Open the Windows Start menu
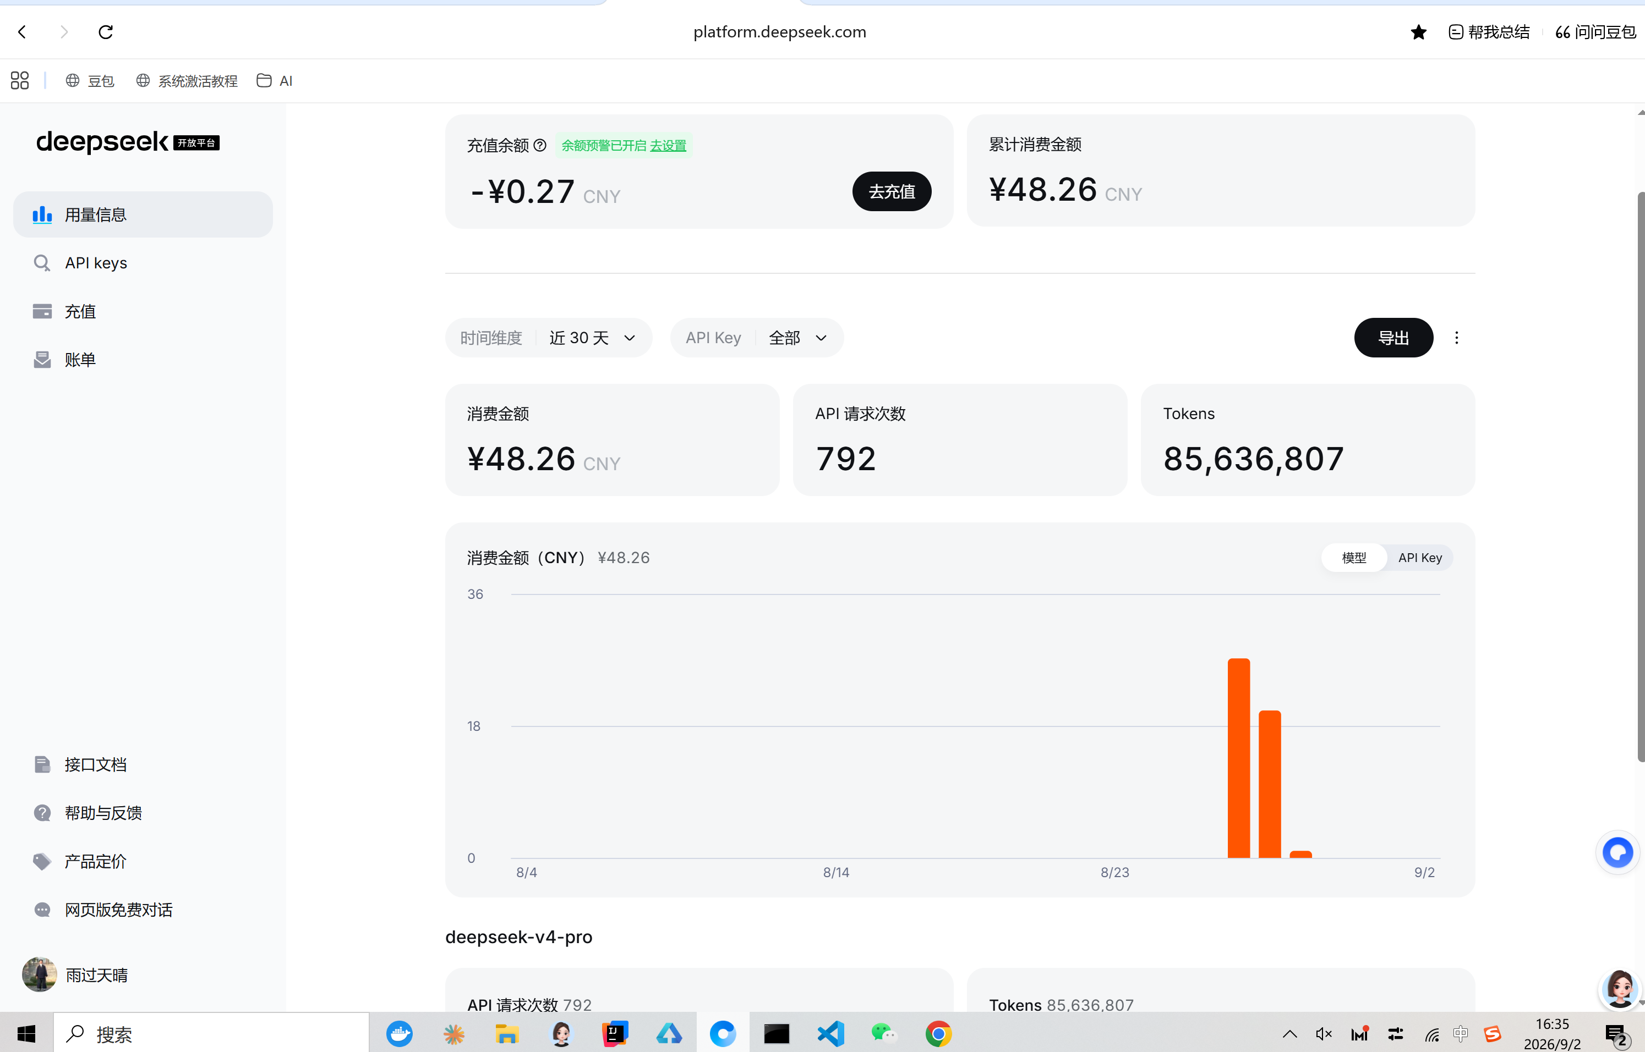Viewport: 1645px width, 1052px height. 26,1033
